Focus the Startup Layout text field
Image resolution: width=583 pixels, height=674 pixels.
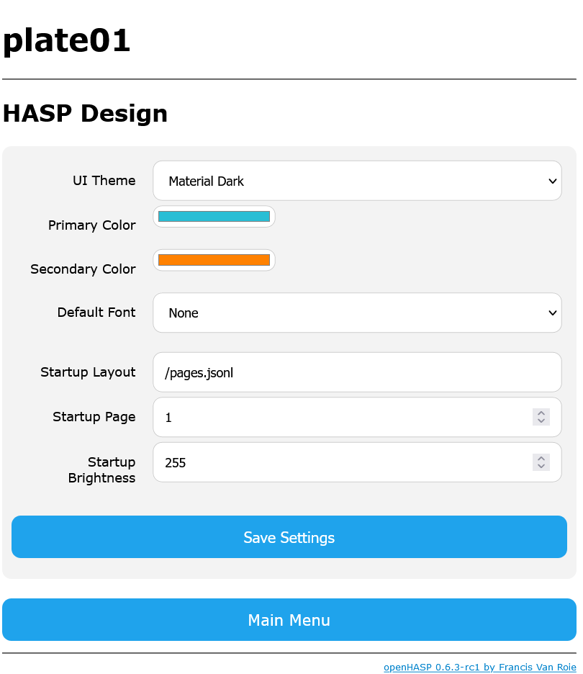[x=357, y=372]
